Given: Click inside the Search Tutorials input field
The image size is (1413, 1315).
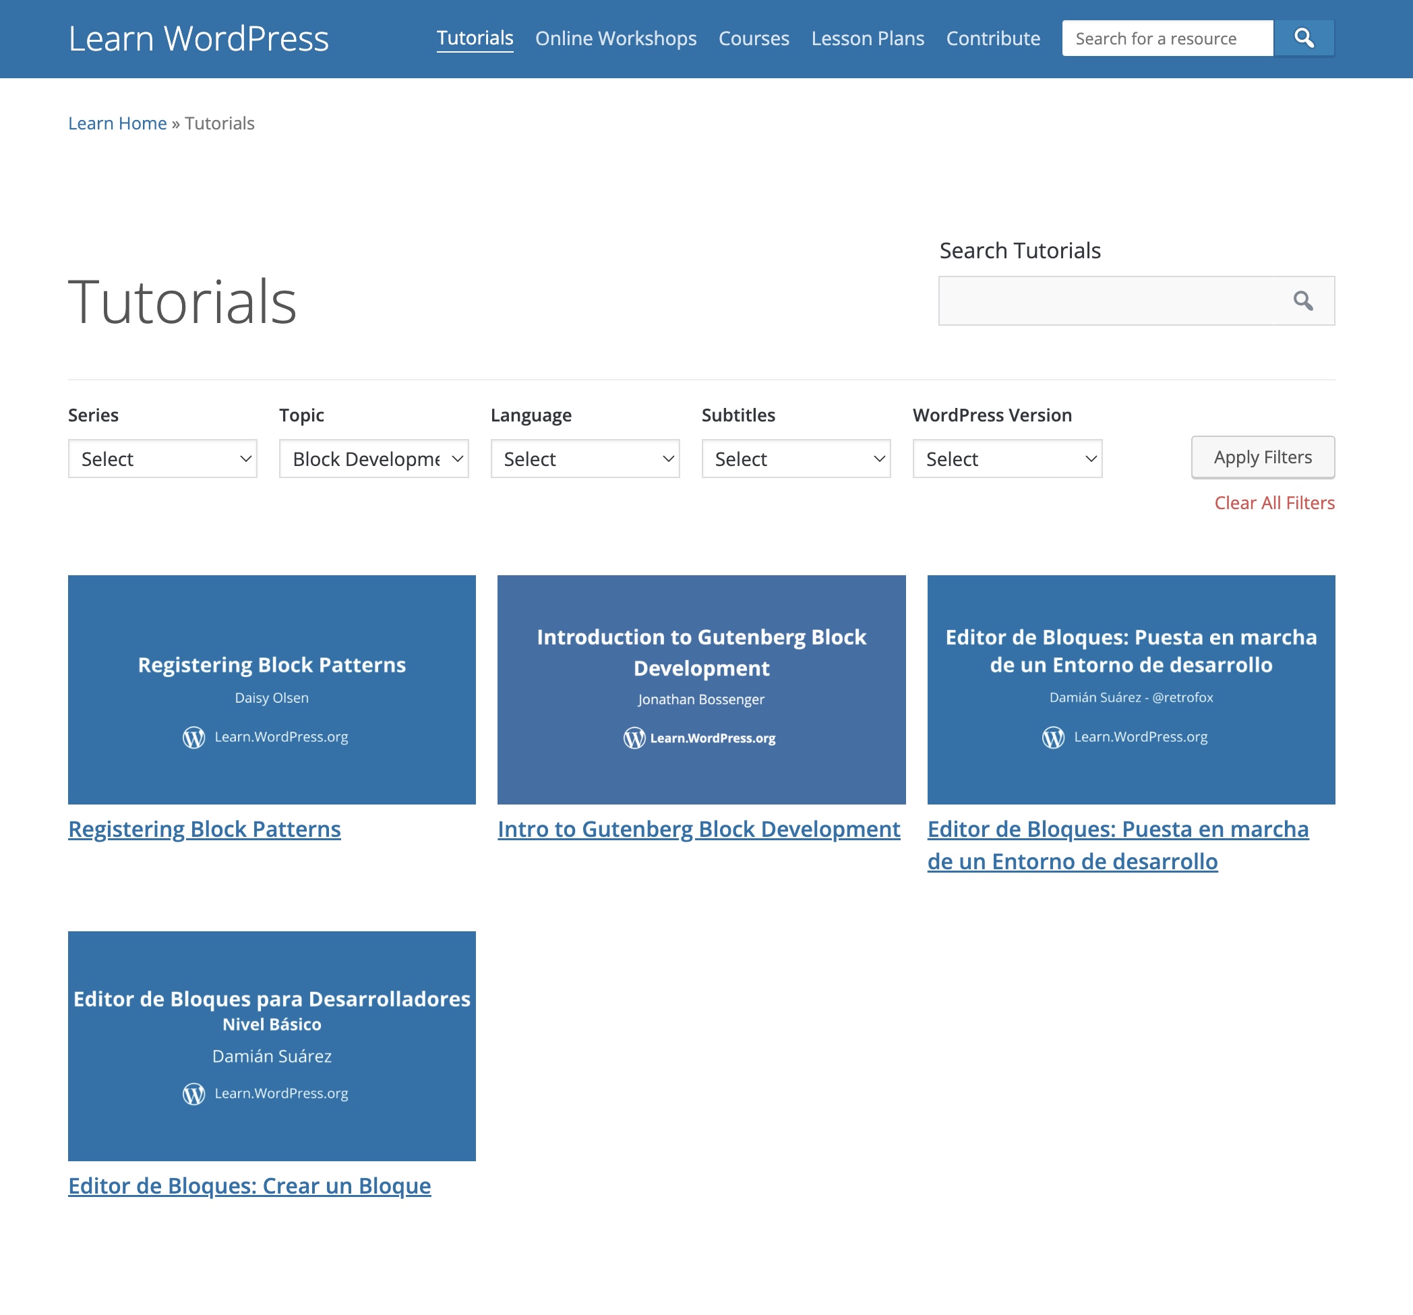Looking at the screenshot, I should click(1109, 301).
